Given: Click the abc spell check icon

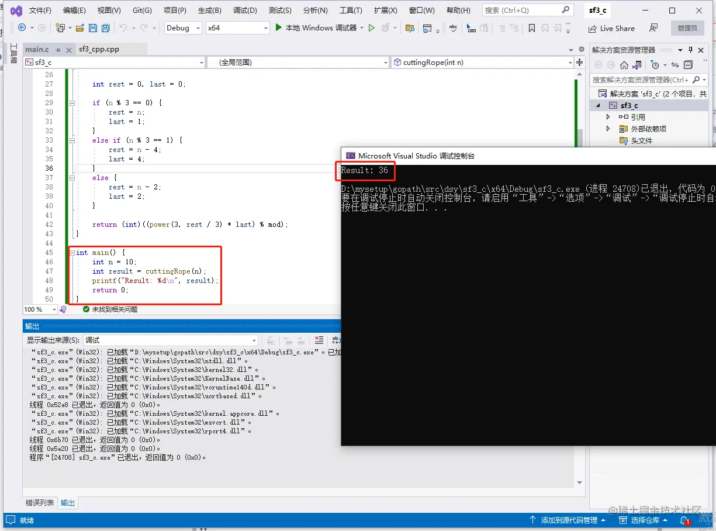Looking at the screenshot, I should [453, 27].
